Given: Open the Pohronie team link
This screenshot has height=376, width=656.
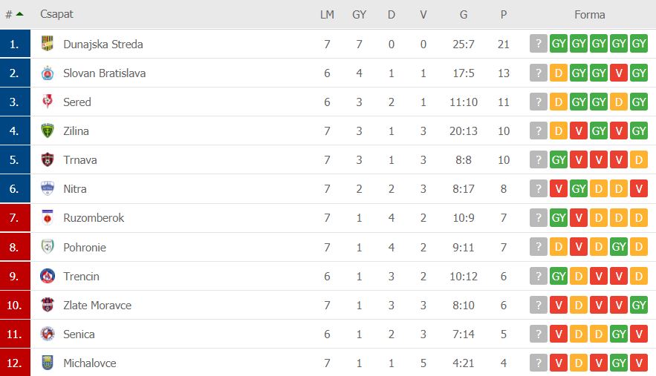Looking at the screenshot, I should pyautogui.click(x=85, y=247).
